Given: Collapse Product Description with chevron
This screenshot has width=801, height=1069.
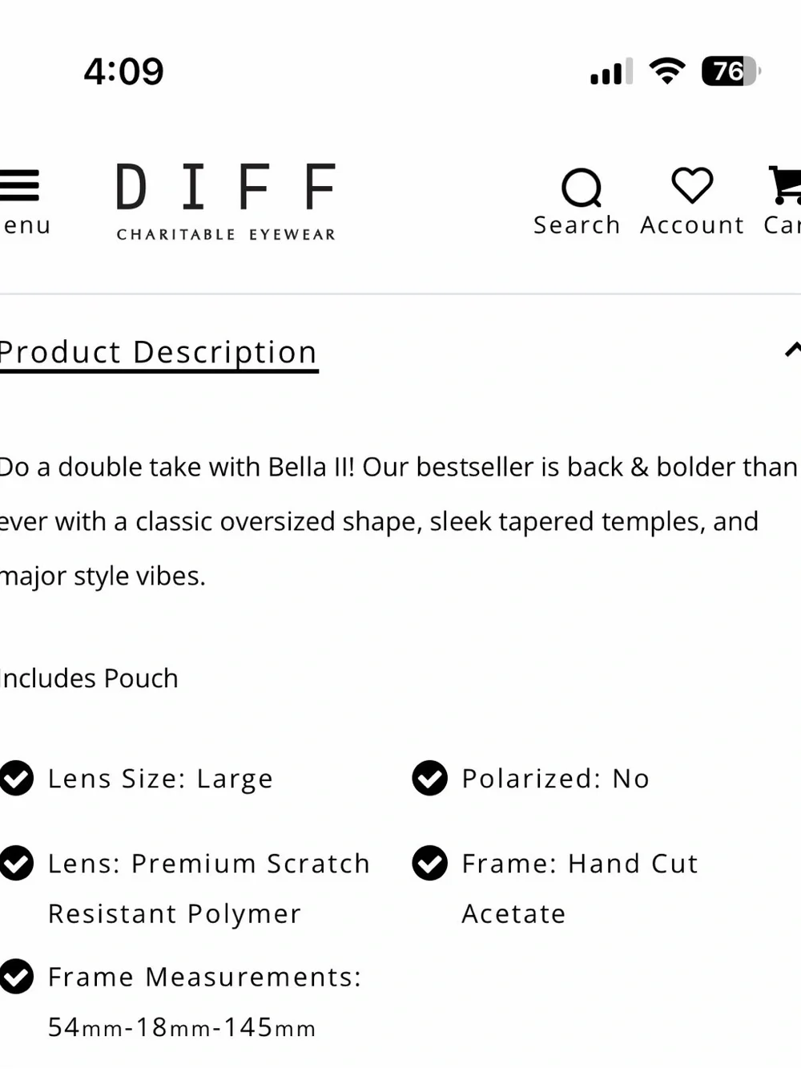Looking at the screenshot, I should click(792, 350).
